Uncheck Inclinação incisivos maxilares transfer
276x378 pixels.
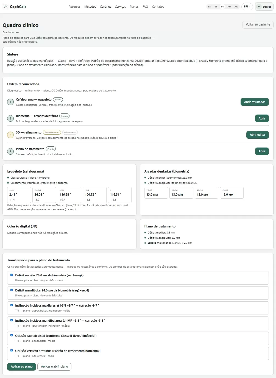(12, 305)
